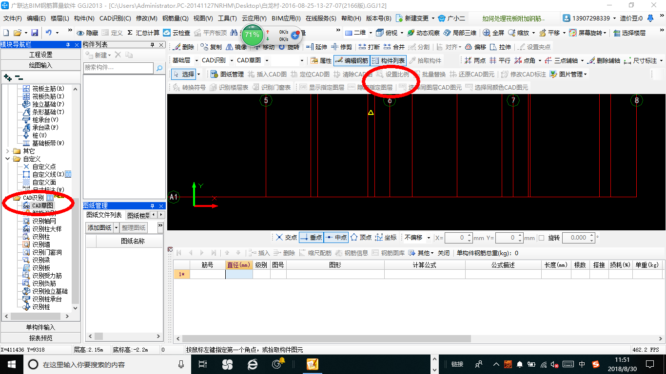Image resolution: width=666 pixels, height=374 pixels.
Task: Click the 工程设置 button
Action: coord(40,55)
